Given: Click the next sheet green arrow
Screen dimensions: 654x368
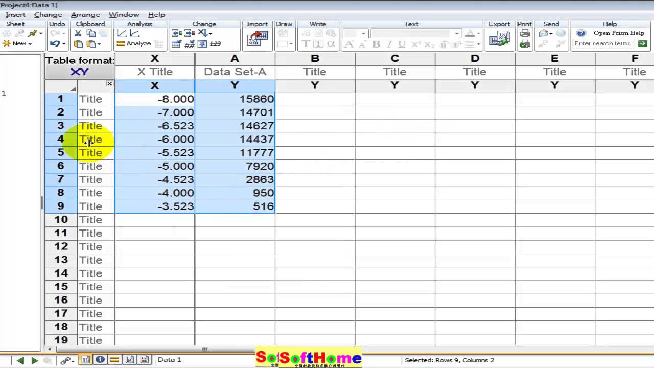Looking at the screenshot, I should point(35,360).
